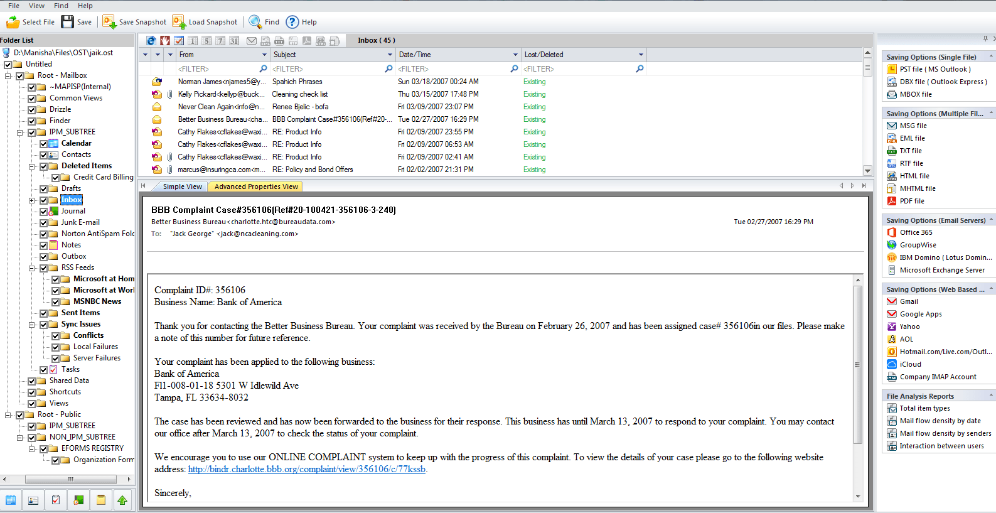Open the Calendar view icon in the bottom bar
The height and width of the screenshot is (513, 996).
tap(11, 500)
